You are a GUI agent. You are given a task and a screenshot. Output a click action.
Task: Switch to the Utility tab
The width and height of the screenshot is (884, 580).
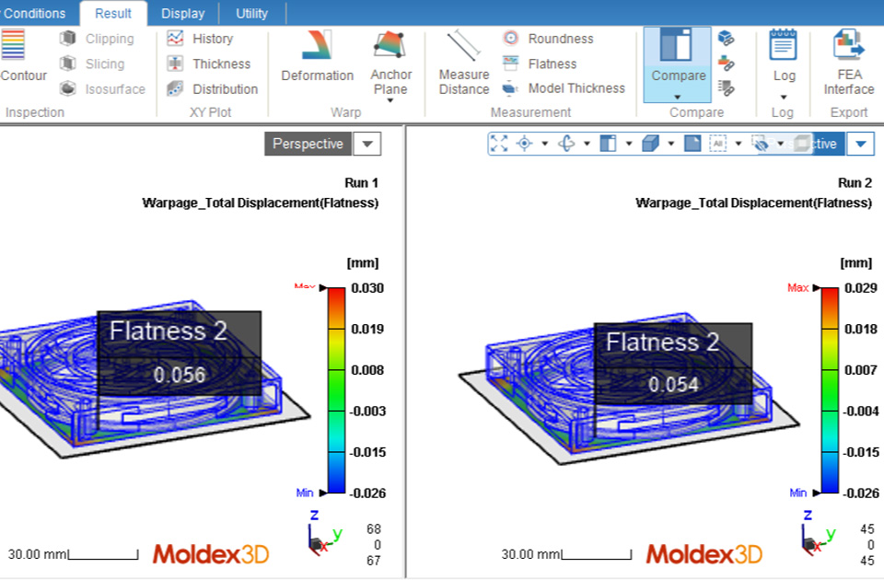click(x=251, y=13)
